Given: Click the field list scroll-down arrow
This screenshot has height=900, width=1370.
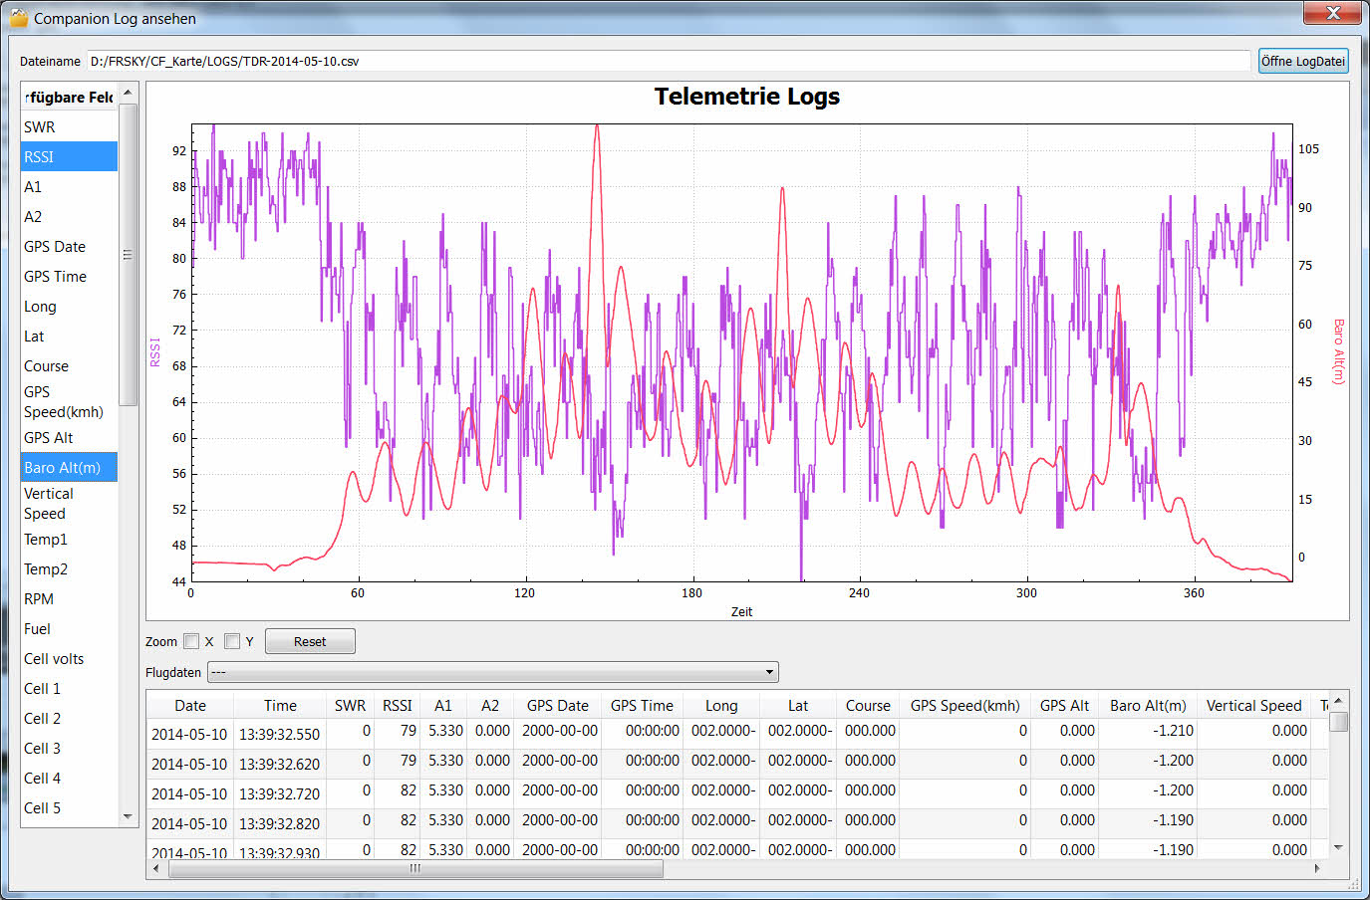Looking at the screenshot, I should pyautogui.click(x=128, y=816).
